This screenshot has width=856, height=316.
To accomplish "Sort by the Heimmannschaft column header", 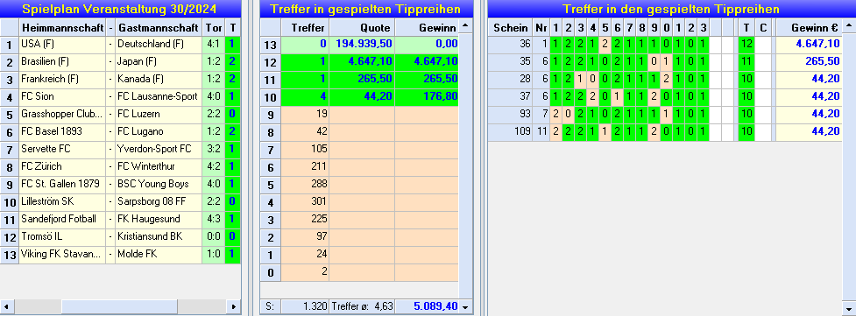I will [62, 27].
